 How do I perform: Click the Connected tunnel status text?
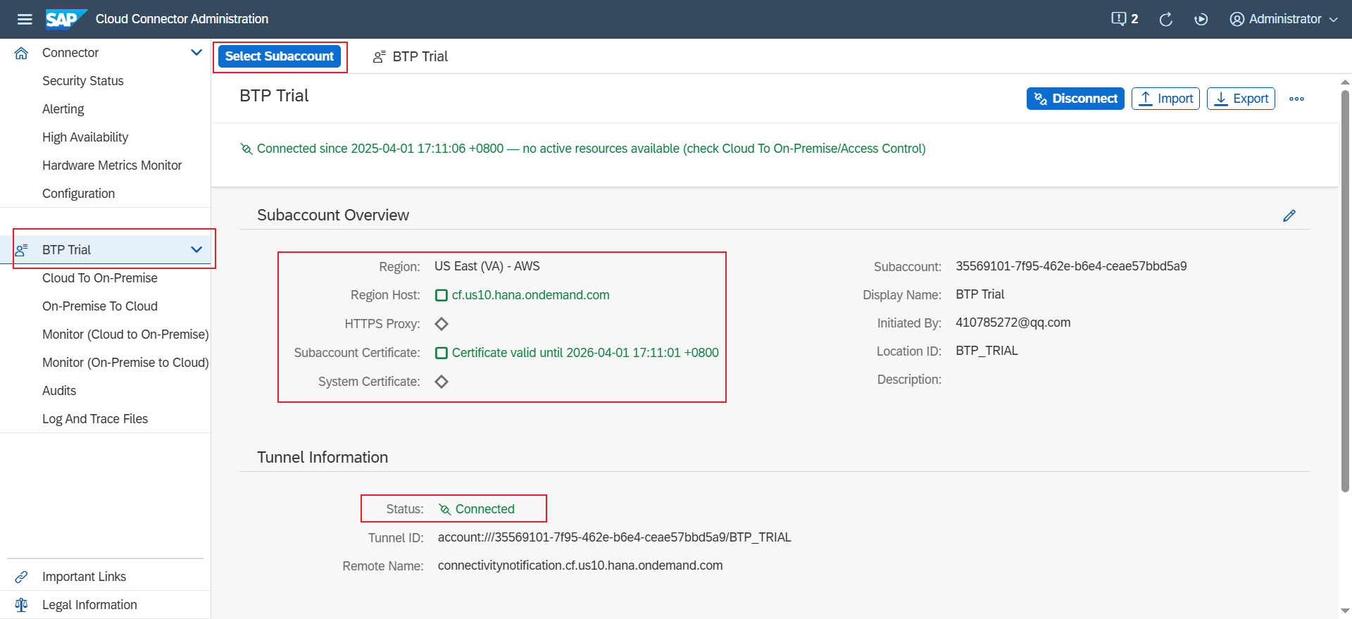click(x=485, y=509)
